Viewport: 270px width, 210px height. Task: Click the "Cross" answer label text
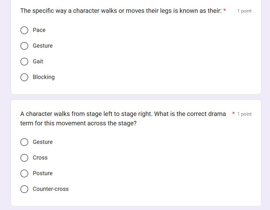point(40,158)
